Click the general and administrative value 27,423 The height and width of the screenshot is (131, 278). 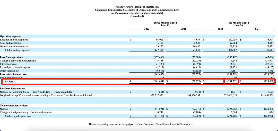click(x=270, y=46)
